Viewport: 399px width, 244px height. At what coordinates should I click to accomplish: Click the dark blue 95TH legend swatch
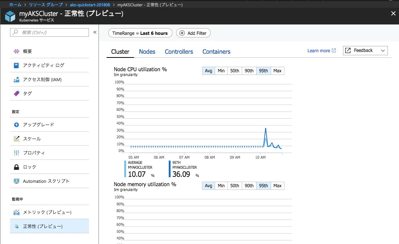click(x=170, y=169)
